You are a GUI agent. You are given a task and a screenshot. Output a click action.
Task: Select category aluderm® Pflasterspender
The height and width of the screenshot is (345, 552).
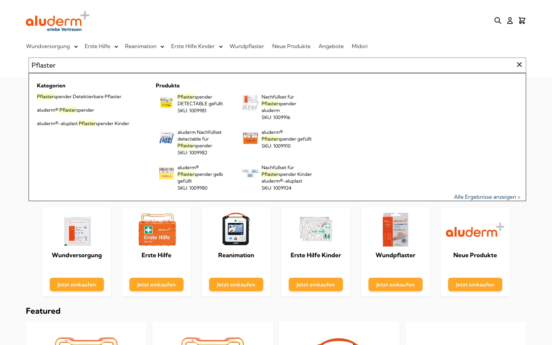pyautogui.click(x=66, y=110)
